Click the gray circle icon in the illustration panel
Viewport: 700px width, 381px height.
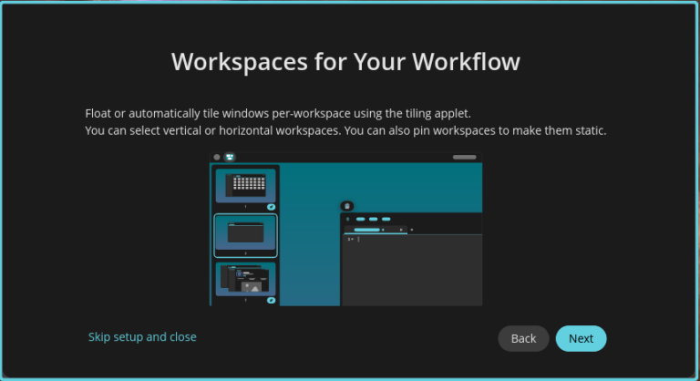tap(217, 157)
